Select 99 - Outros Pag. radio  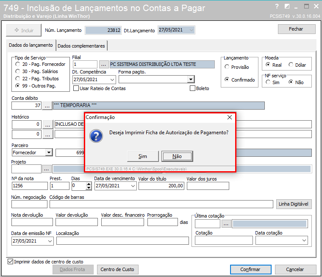coord(18,86)
